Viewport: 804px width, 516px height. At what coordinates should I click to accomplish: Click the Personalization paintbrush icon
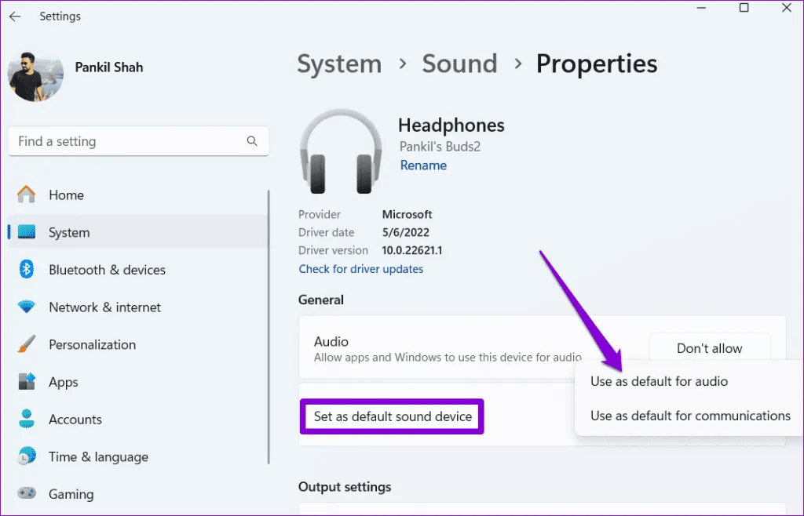[x=27, y=344]
